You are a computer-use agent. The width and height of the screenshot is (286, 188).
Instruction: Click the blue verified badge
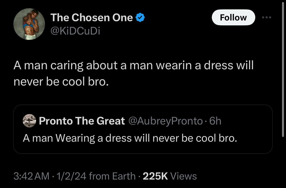140,18
